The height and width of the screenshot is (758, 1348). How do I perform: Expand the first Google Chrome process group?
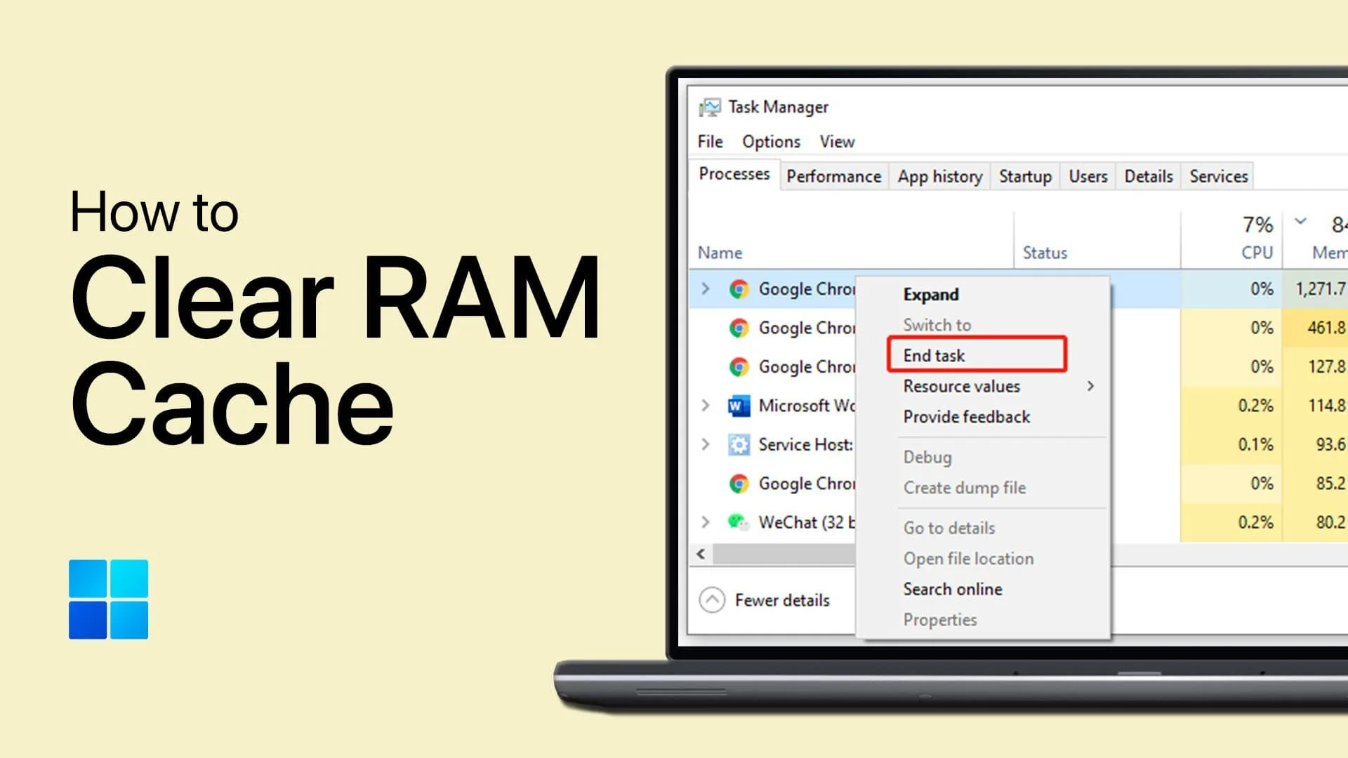[x=706, y=289]
